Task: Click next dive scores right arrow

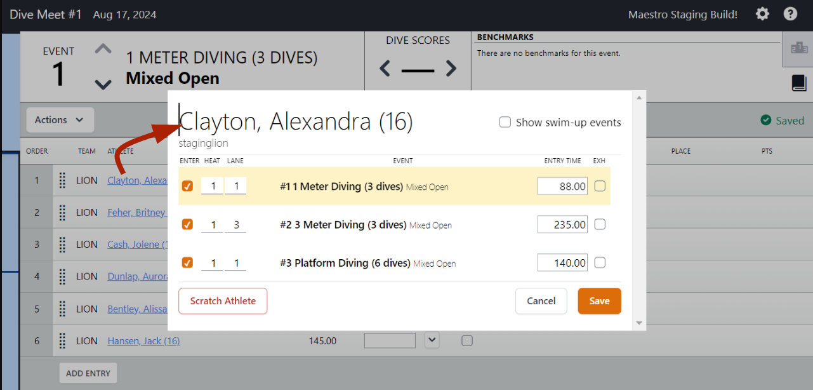Action: point(451,68)
